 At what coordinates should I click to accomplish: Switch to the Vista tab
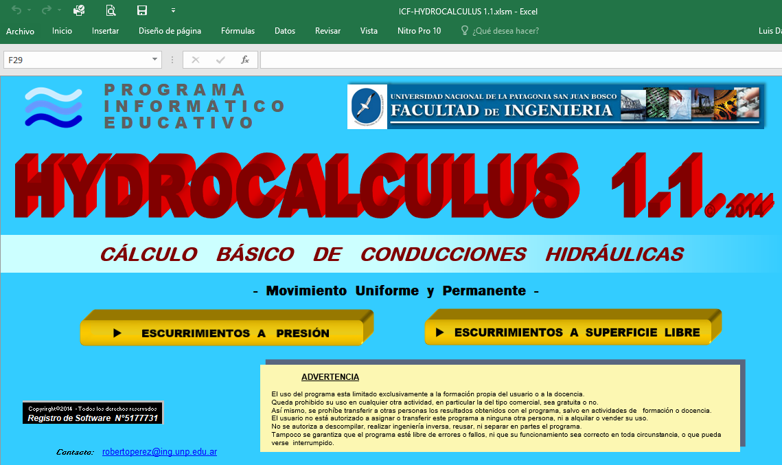(x=369, y=31)
